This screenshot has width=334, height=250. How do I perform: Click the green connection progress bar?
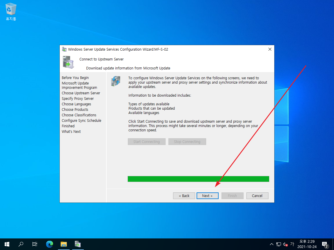pyautogui.click(x=198, y=179)
